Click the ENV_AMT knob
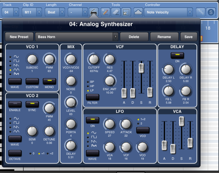This screenshot has width=219, height=173. point(109,81)
